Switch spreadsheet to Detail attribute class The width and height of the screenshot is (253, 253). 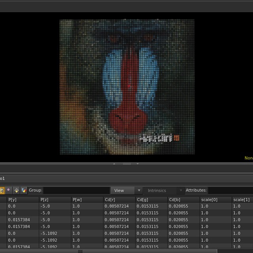[x=24, y=190]
